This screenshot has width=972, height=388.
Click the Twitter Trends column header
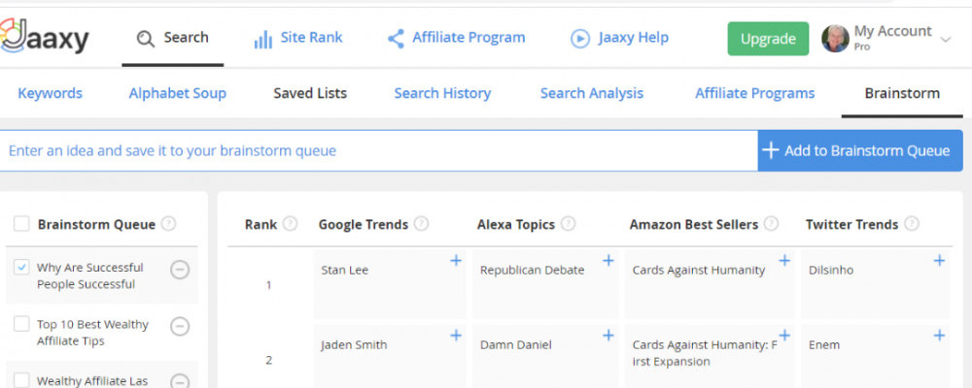click(851, 224)
